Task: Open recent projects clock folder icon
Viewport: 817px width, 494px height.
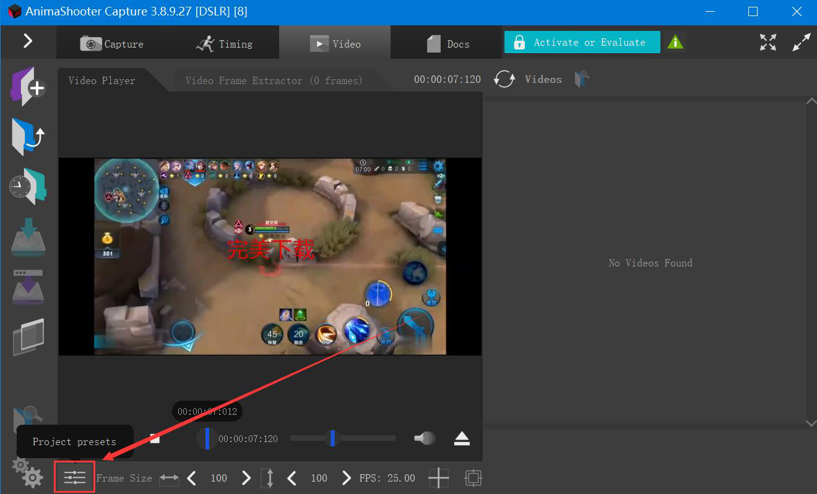Action: 28,186
